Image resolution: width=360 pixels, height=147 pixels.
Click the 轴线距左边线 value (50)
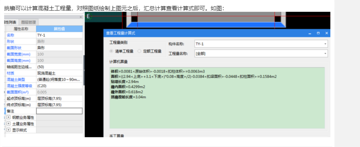coord(59,67)
